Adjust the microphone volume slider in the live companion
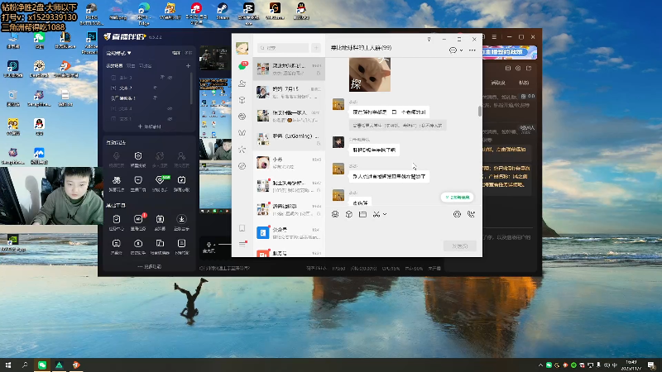 (x=224, y=244)
